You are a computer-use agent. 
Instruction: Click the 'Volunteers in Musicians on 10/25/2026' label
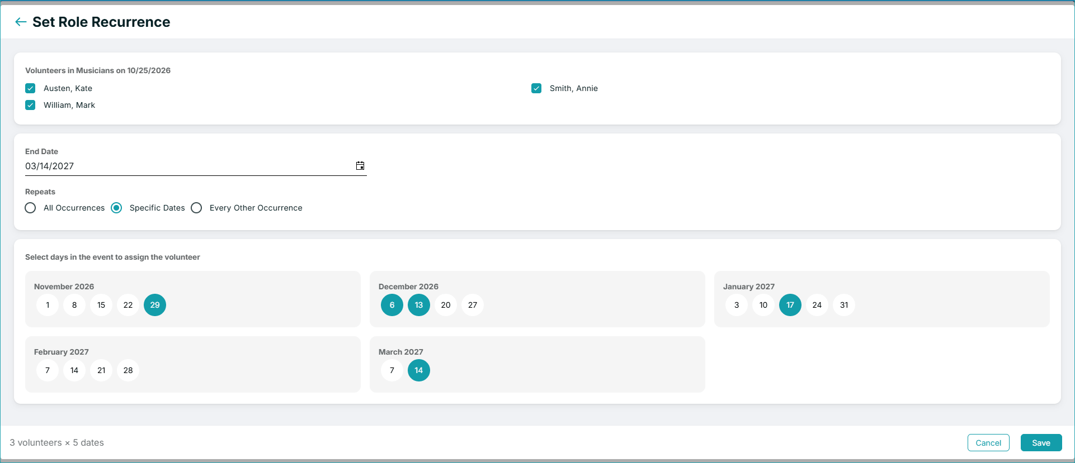(x=98, y=70)
